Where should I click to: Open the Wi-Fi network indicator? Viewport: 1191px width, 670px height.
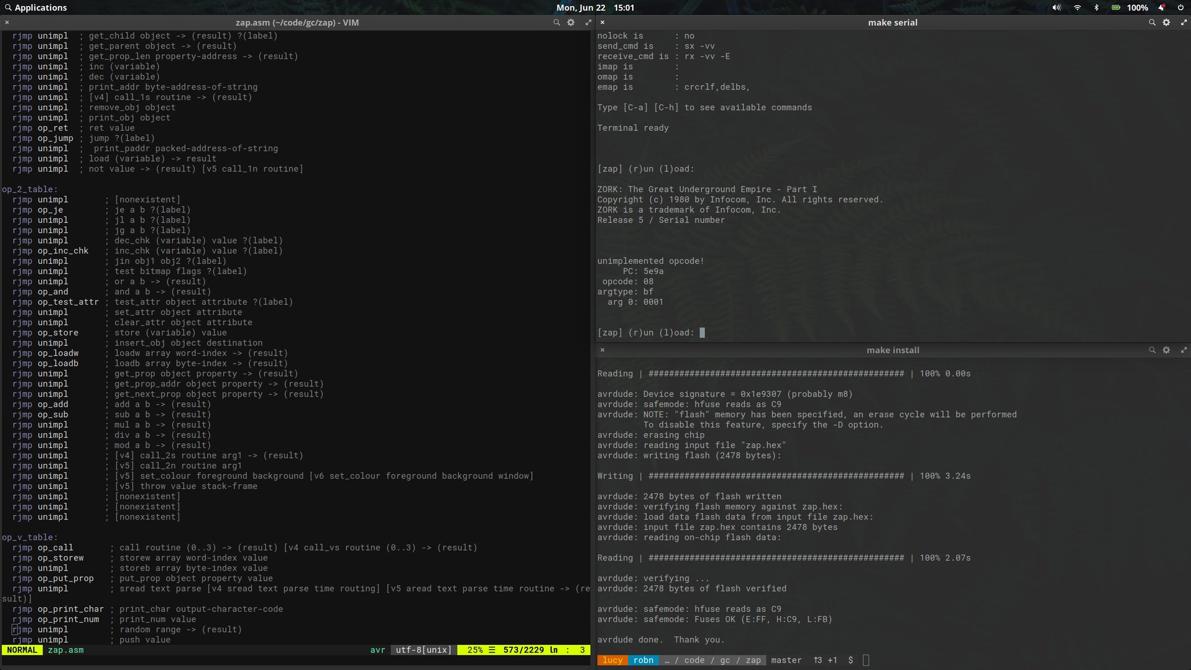[1077, 8]
